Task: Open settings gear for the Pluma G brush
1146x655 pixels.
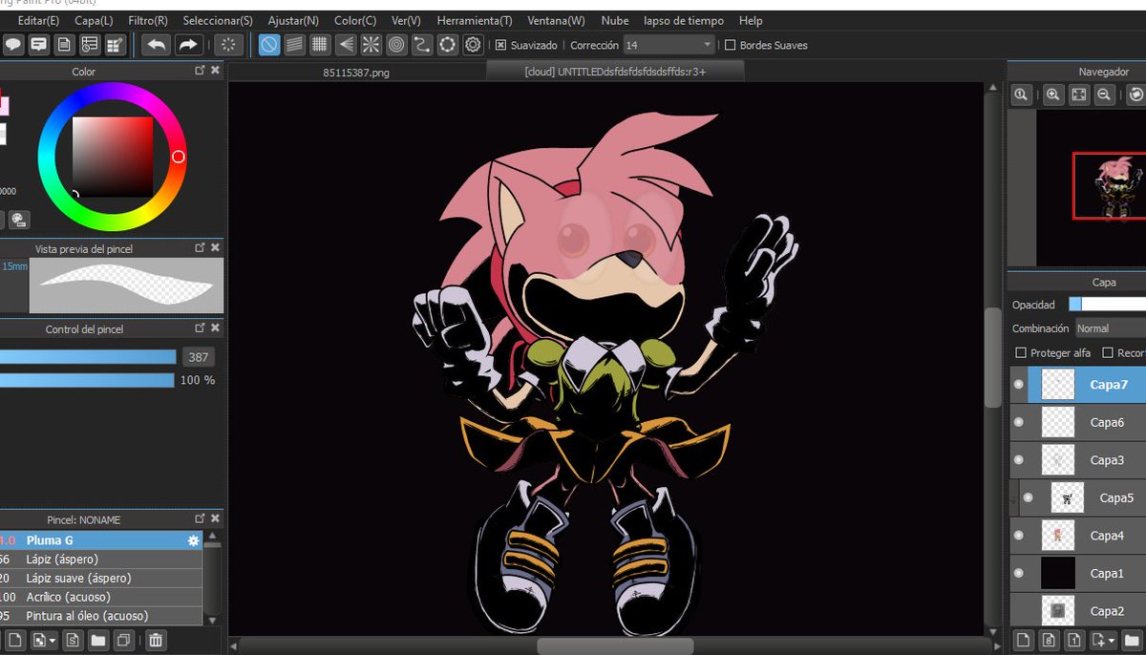Action: click(194, 540)
